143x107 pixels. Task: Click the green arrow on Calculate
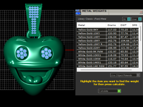(x=119, y=91)
